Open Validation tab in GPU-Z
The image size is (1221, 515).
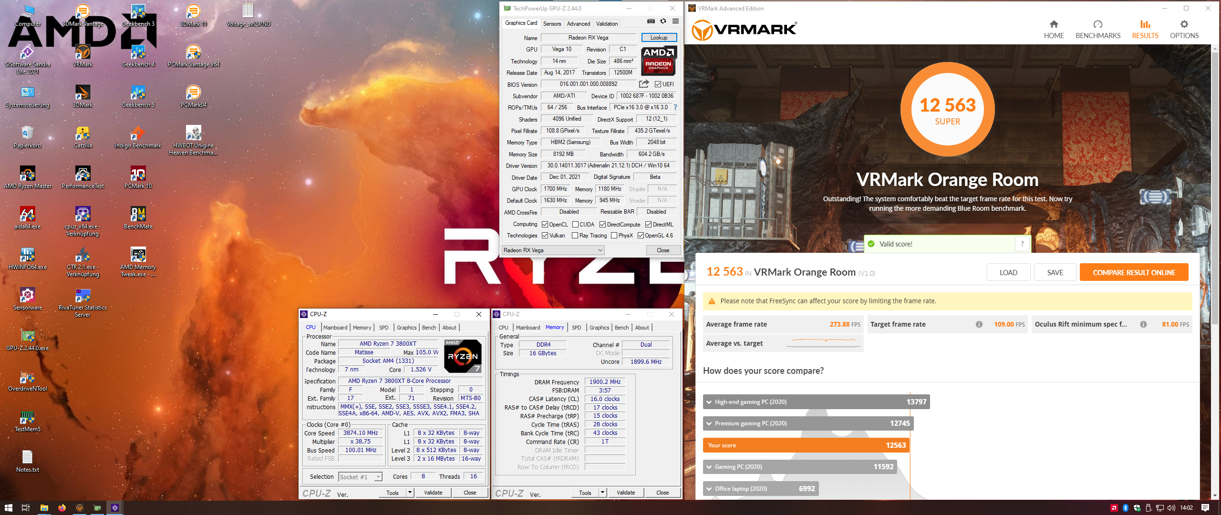pyautogui.click(x=607, y=24)
